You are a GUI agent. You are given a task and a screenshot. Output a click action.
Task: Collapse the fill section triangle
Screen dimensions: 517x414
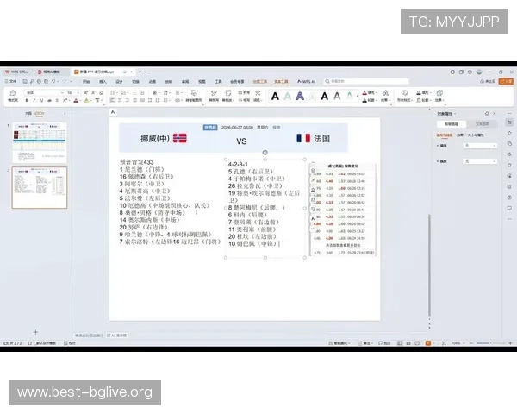tap(438, 146)
